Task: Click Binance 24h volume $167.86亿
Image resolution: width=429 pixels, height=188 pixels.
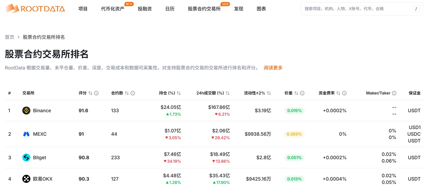Action: [x=219, y=107]
